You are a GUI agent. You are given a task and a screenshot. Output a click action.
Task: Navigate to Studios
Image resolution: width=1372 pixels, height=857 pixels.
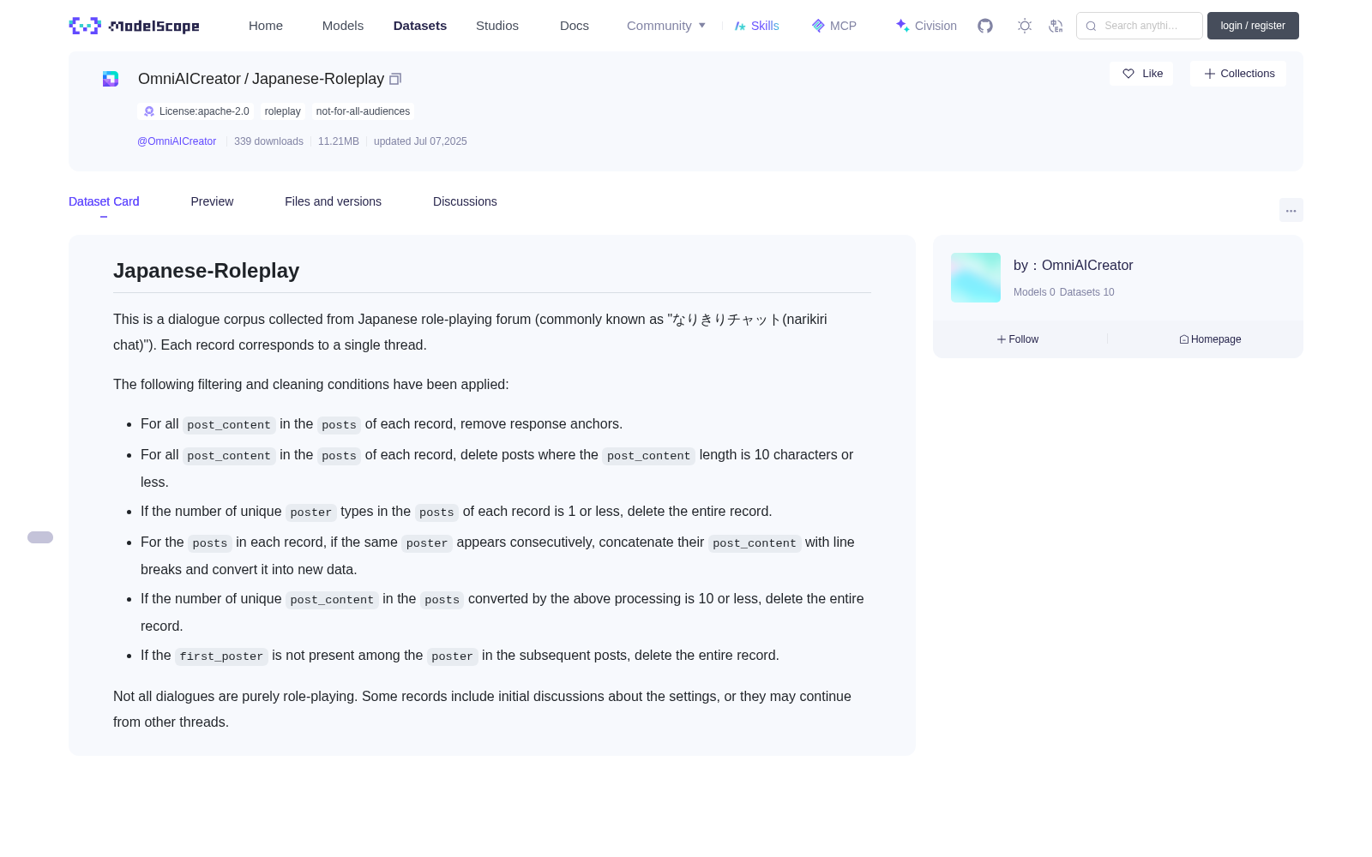497,26
